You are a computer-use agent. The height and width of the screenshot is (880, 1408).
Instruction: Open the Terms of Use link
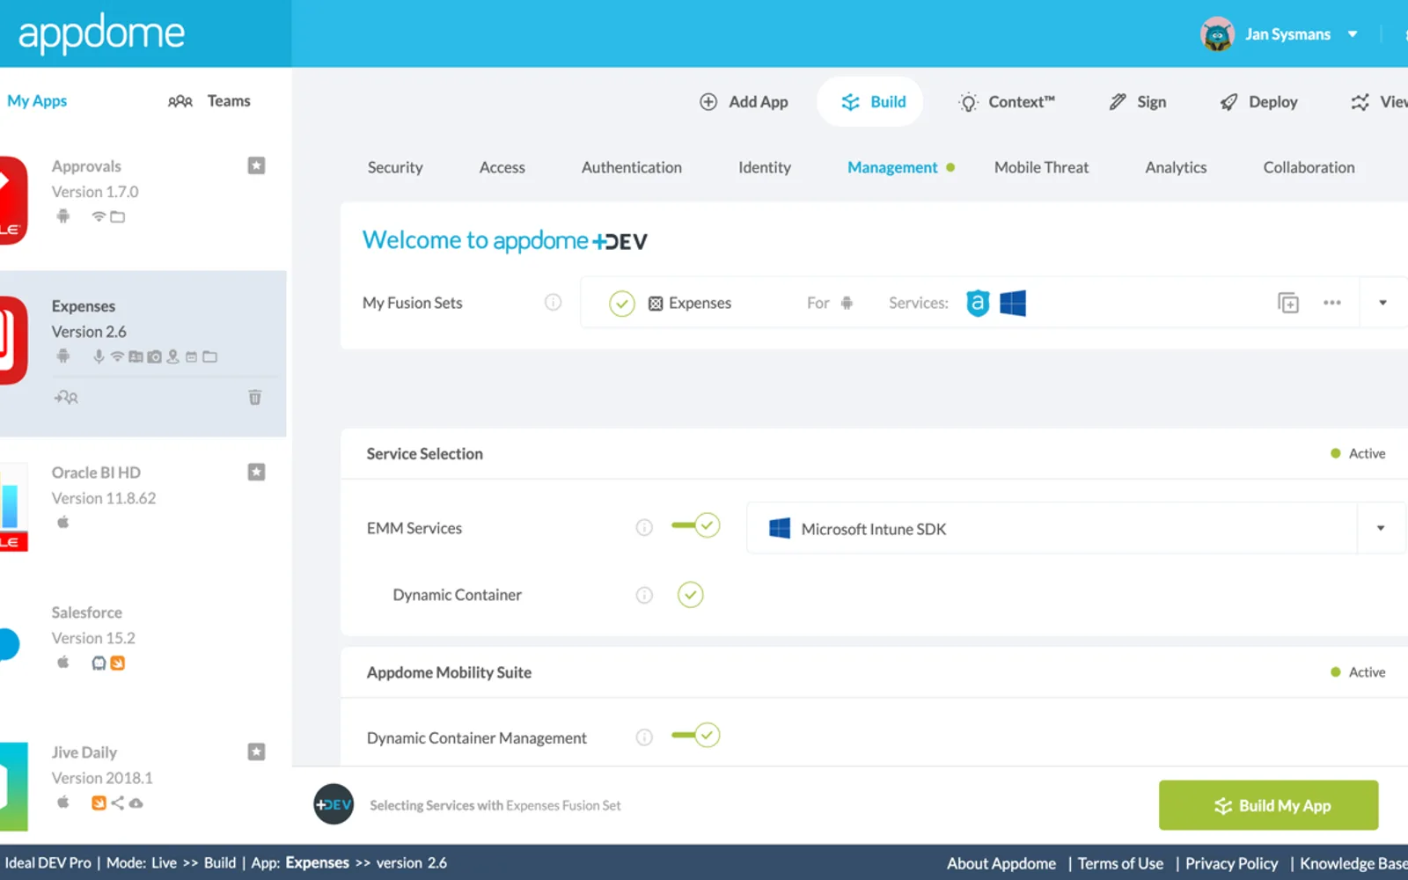click(x=1120, y=863)
